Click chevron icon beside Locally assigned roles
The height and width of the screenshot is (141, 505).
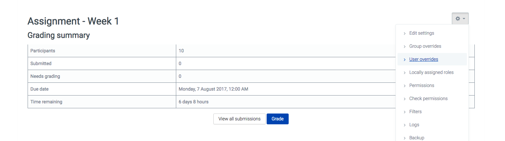tap(405, 73)
